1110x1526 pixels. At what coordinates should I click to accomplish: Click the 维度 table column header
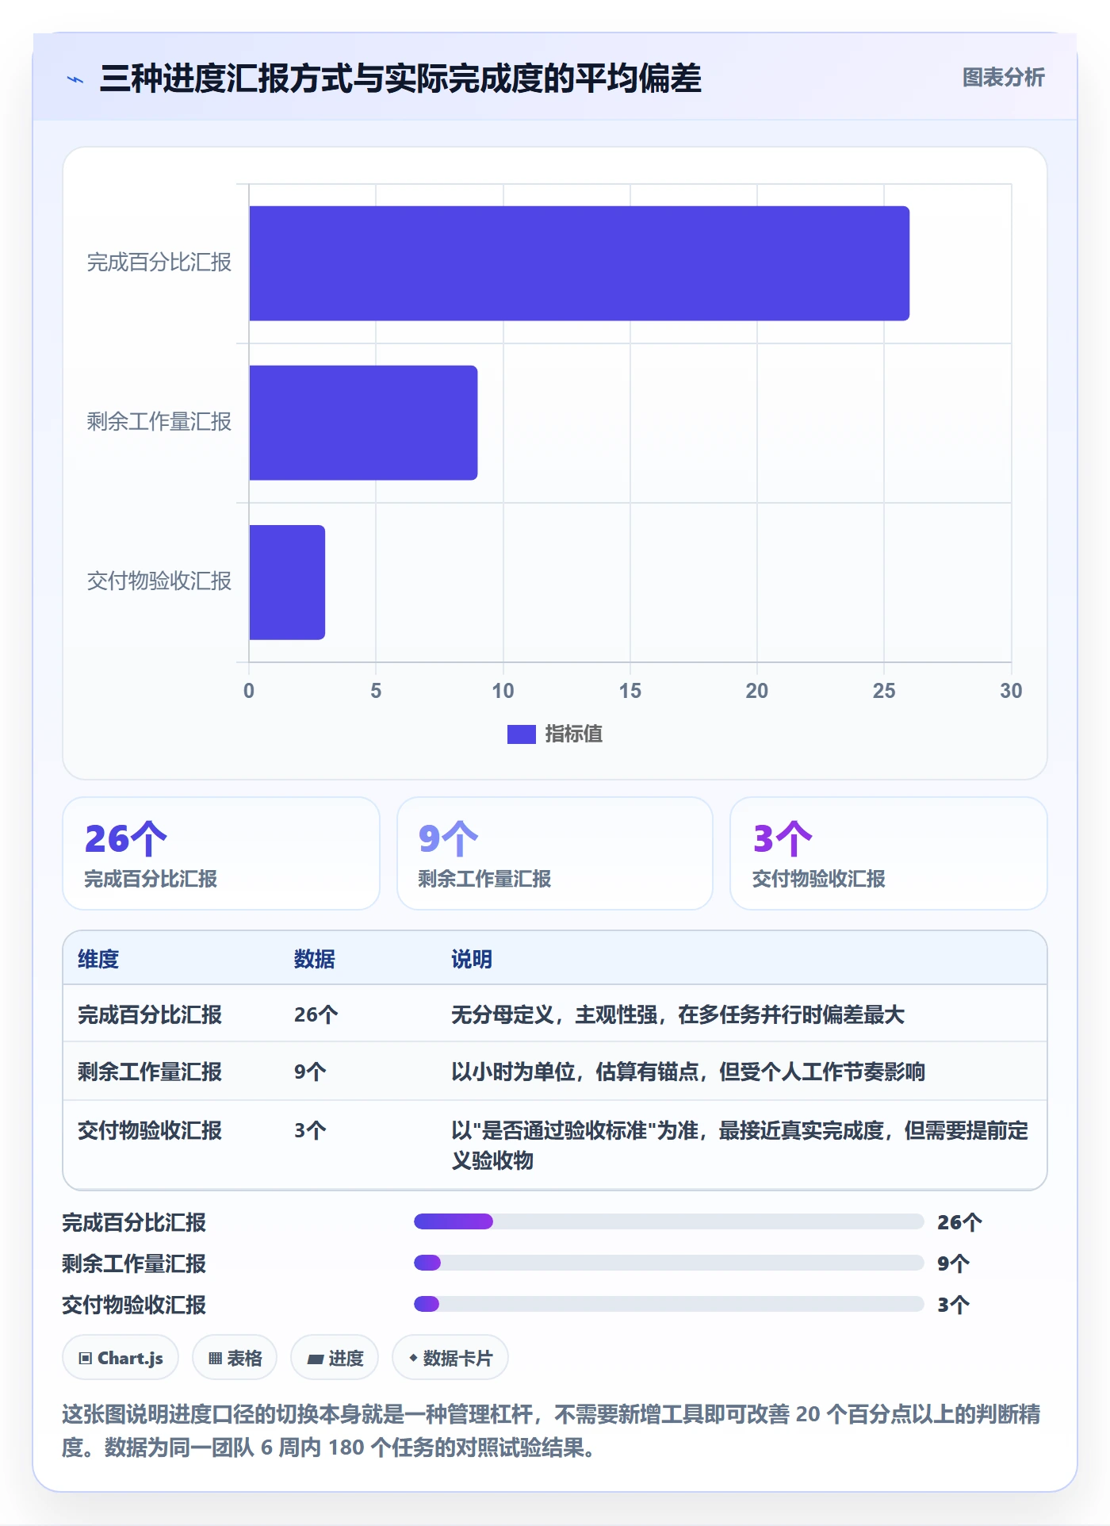[98, 959]
